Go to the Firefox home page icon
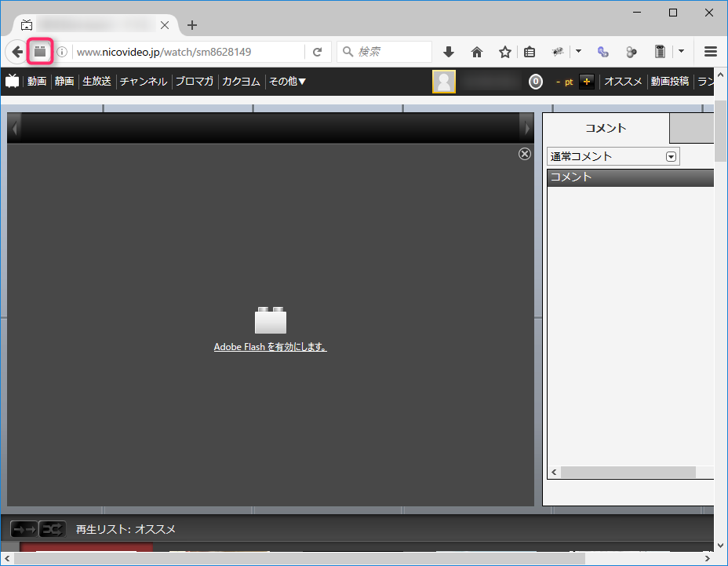 477,52
